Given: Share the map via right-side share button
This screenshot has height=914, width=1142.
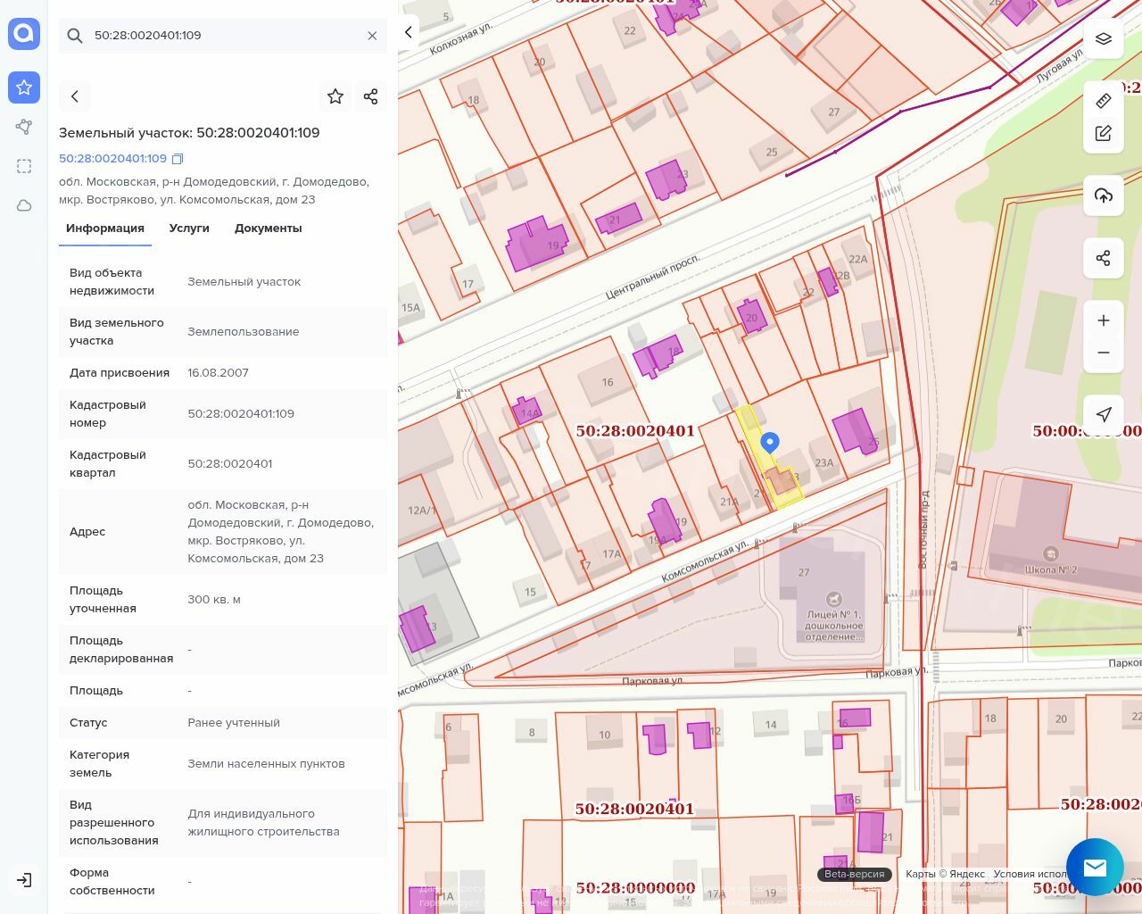Looking at the screenshot, I should click(1104, 258).
